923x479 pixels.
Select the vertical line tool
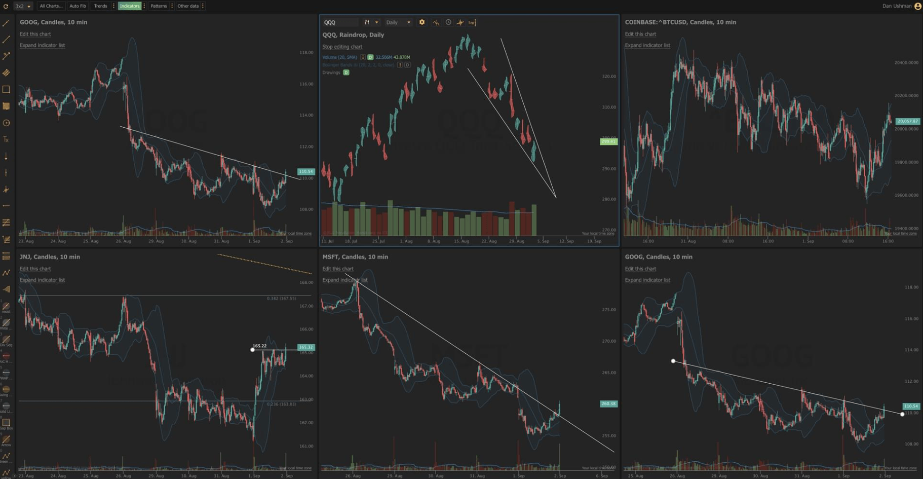6,173
